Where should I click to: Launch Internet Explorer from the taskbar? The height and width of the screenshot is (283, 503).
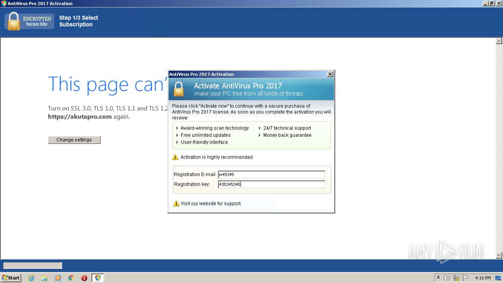pos(31,278)
